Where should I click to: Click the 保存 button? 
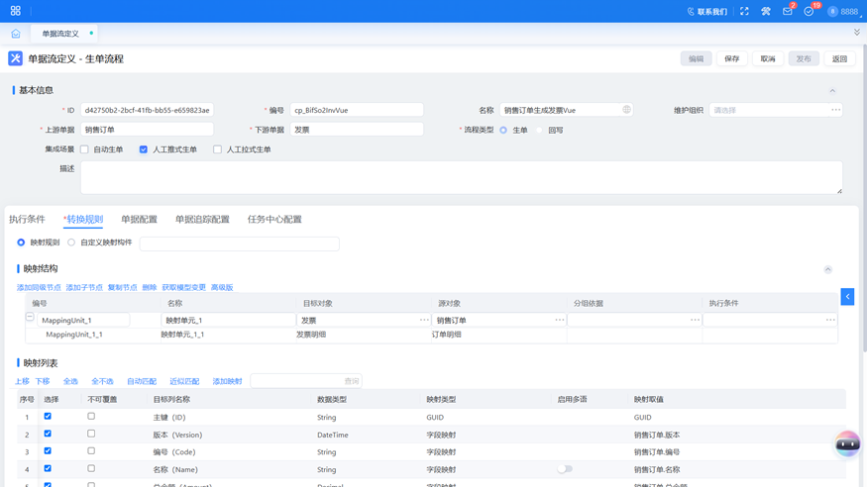tap(731, 59)
